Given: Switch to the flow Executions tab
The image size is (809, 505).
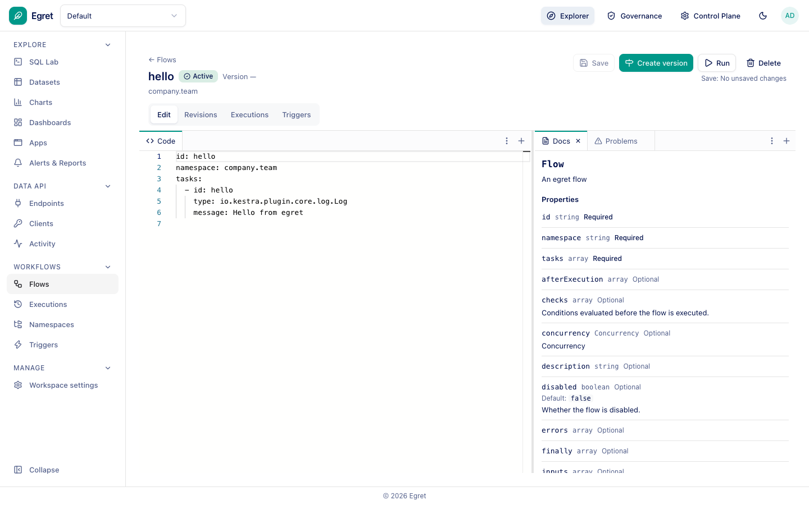Looking at the screenshot, I should point(249,114).
